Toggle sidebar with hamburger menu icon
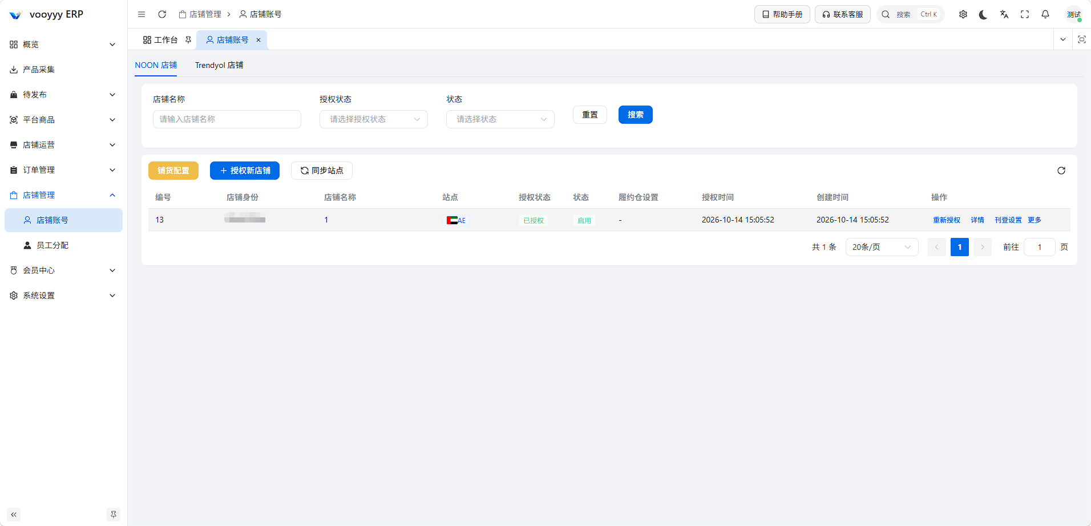Image resolution: width=1091 pixels, height=526 pixels. 142,14
